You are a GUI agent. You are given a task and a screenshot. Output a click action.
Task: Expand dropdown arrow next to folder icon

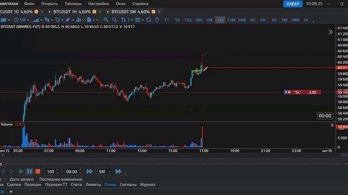[9, 20]
